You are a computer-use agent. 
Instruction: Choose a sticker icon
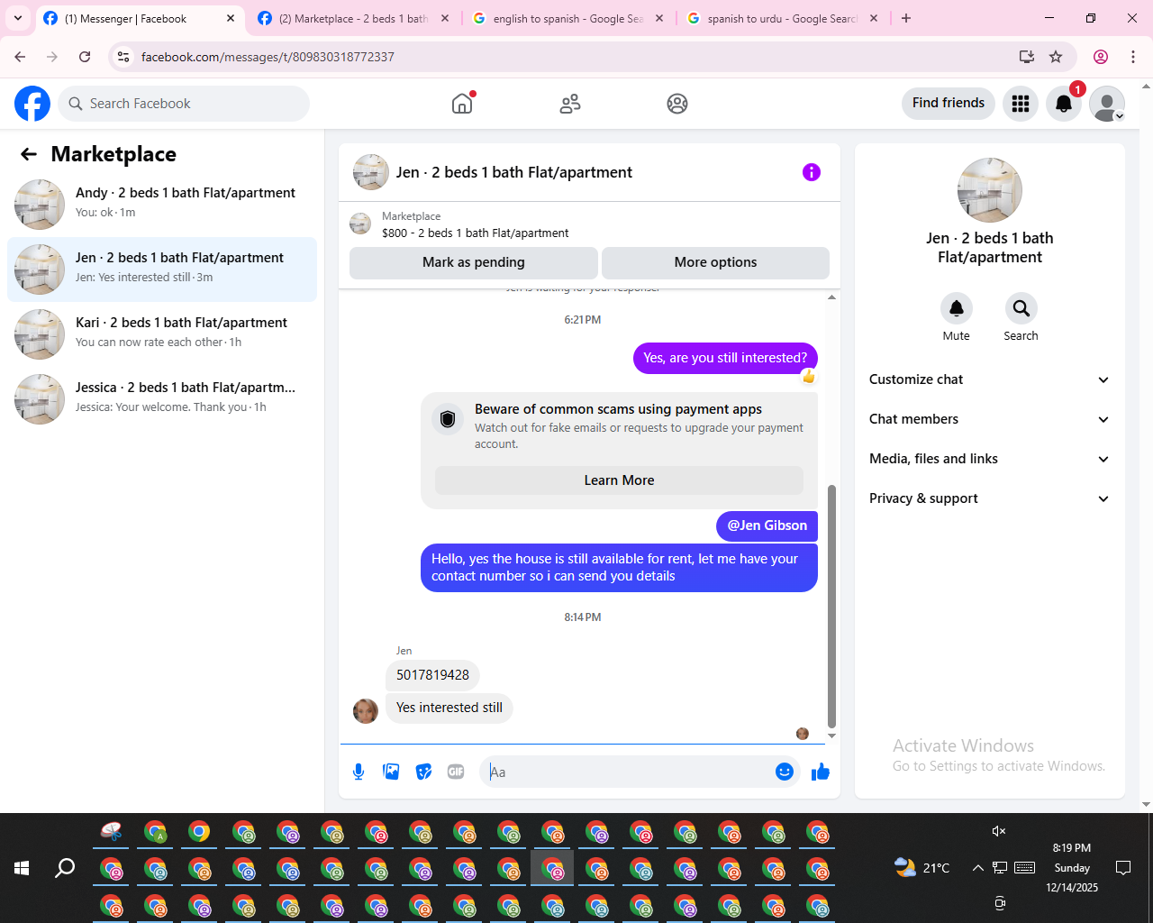pyautogui.click(x=423, y=772)
